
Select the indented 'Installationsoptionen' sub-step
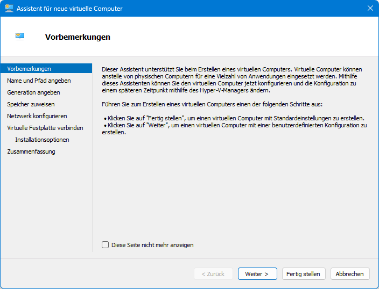42,140
